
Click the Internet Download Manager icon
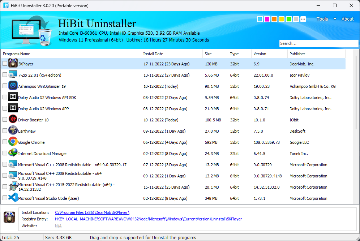tap(13, 152)
